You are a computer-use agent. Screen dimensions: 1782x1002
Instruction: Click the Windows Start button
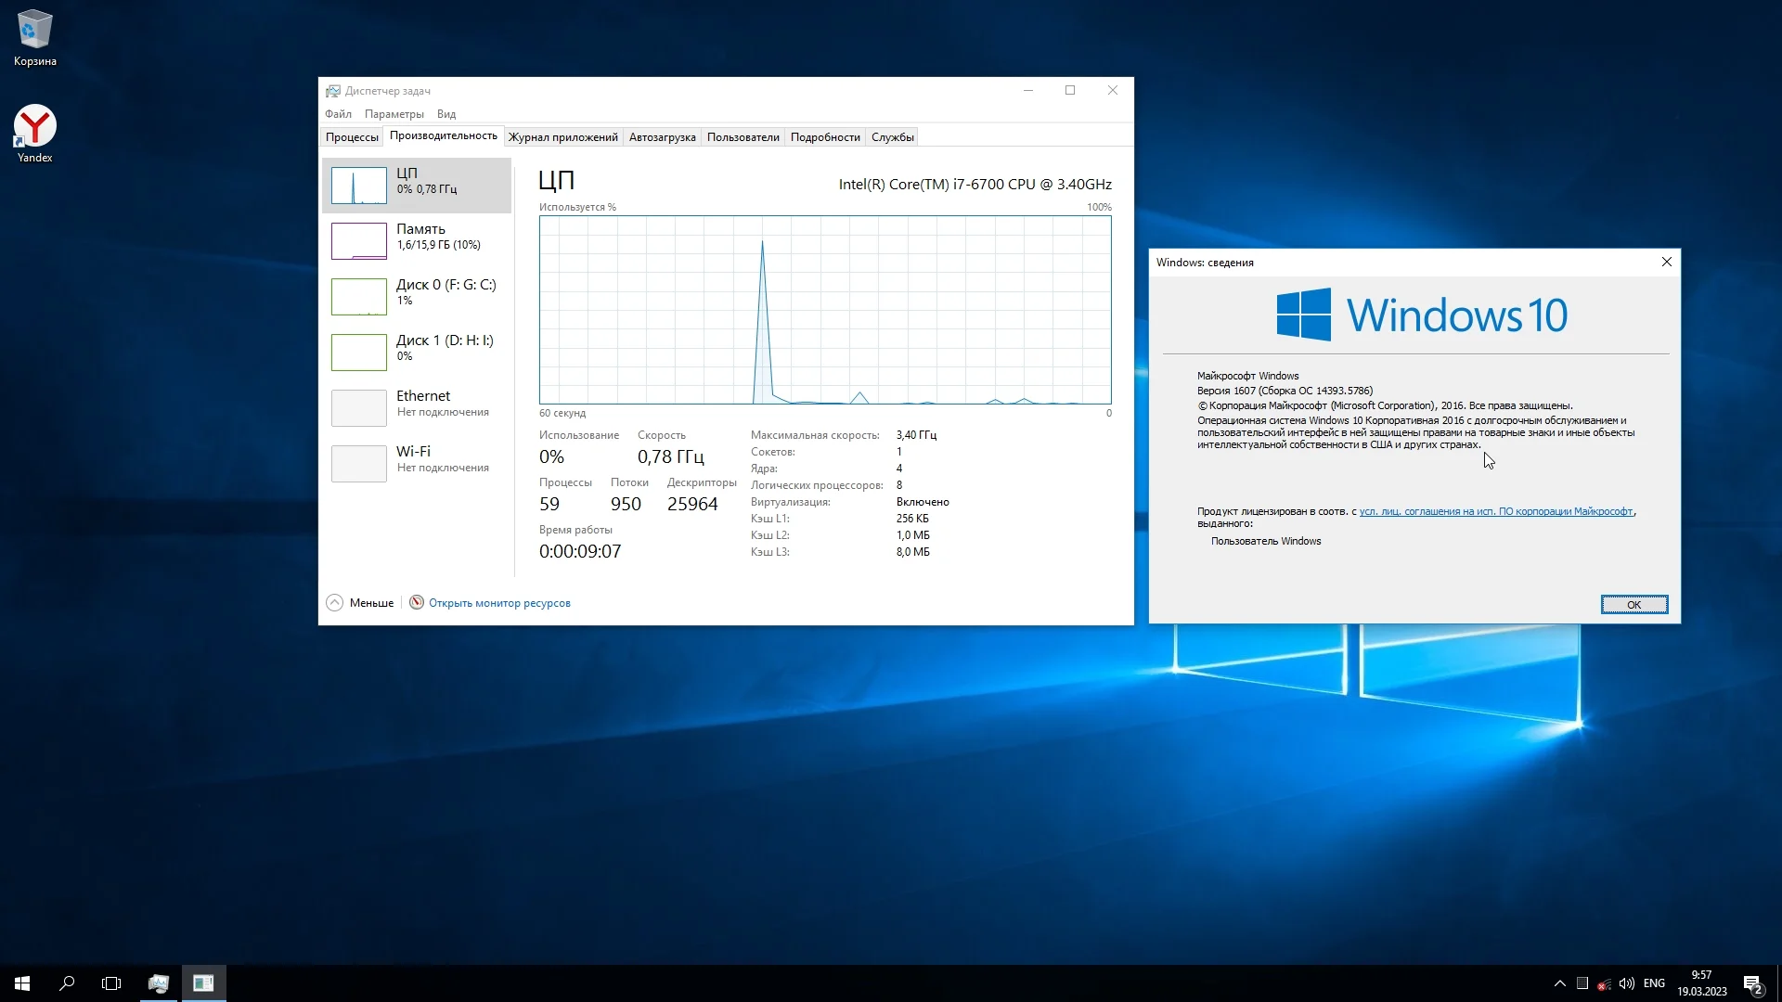[22, 983]
